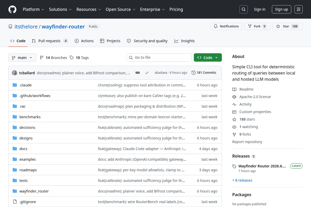This screenshot has height=207, width=311.
Task: Open the Platform dropdown menu
Action: point(33,9)
